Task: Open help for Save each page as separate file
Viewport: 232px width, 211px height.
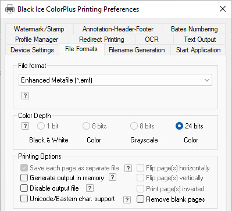Action: pyautogui.click(x=128, y=169)
